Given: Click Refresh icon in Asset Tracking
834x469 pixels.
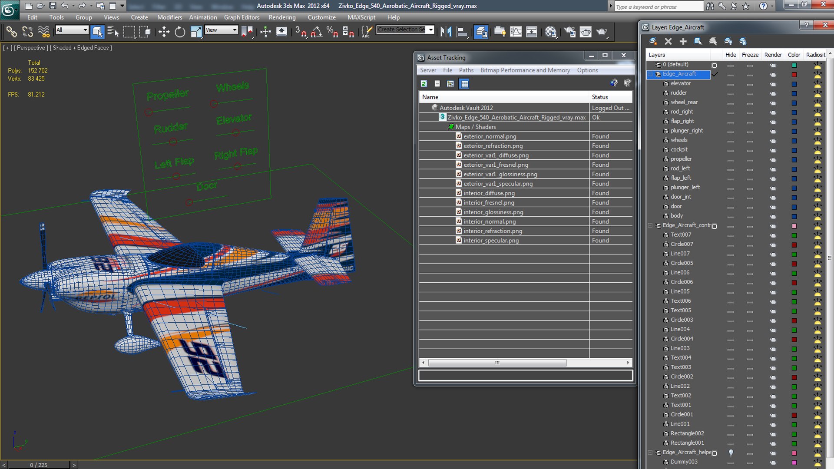Looking at the screenshot, I should coord(424,84).
